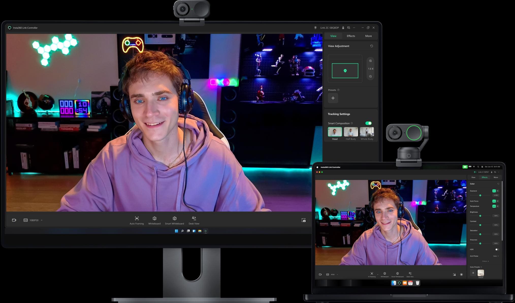515x303 pixels.
Task: Click the zoom-out magnifier in View Adjustment
Action: (x=370, y=76)
